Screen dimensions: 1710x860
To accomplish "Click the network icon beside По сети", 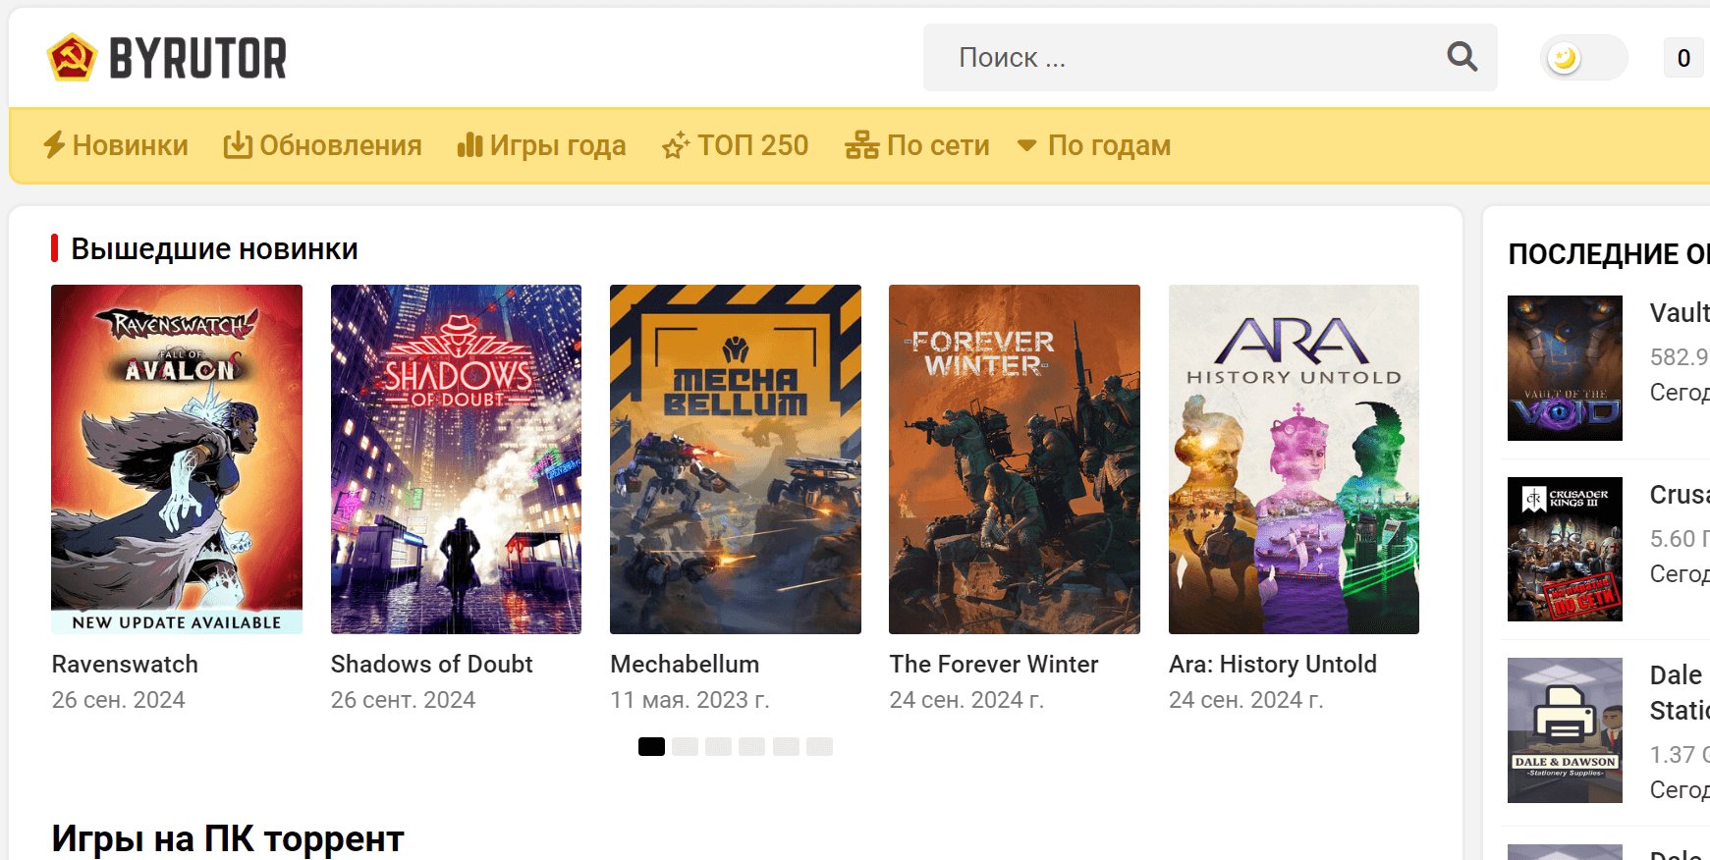I will pos(861,145).
